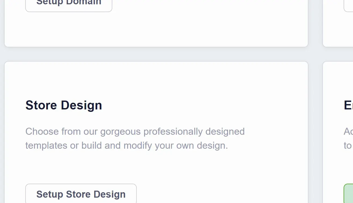Image resolution: width=353 pixels, height=203 pixels.
Task: Click the cut-off heading starting with Er
Action: point(348,105)
